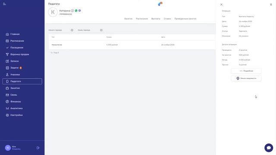Open calendar picker for Конец периода
Screen dimensions: 276x155
pos(101,30)
